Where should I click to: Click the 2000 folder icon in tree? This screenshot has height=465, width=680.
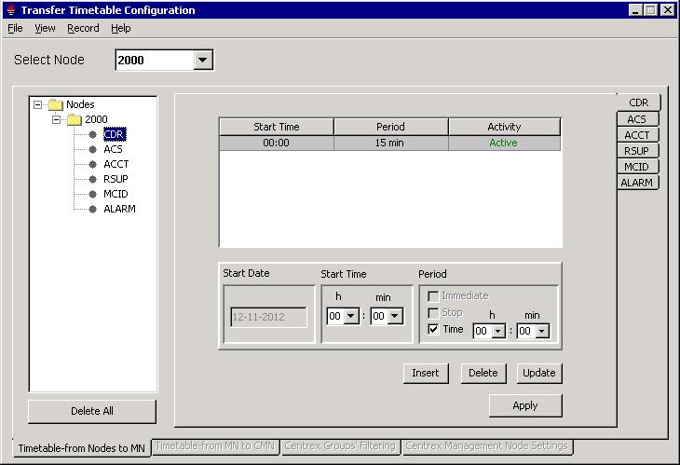(75, 119)
